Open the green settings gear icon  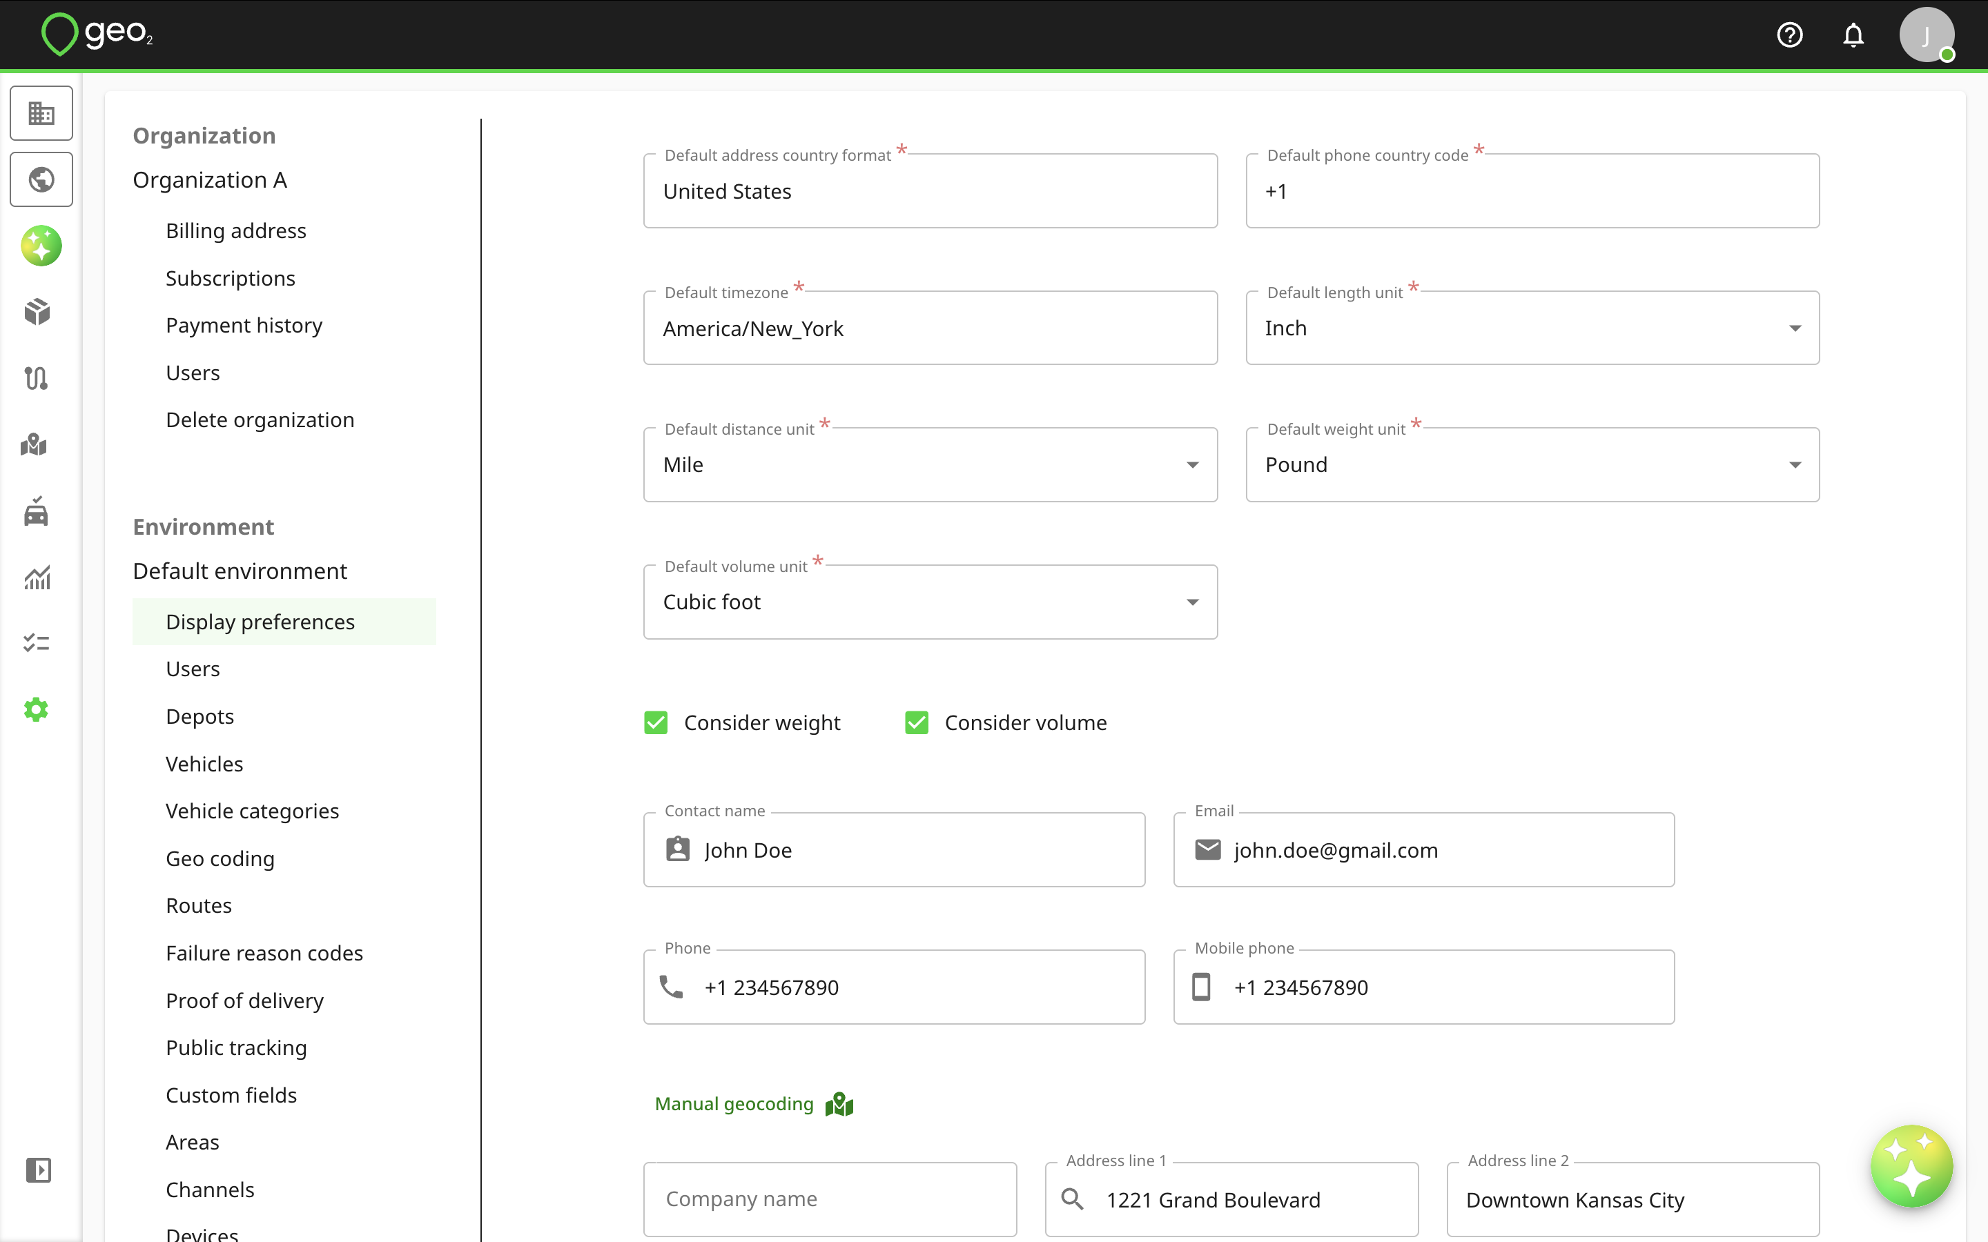[x=37, y=710]
